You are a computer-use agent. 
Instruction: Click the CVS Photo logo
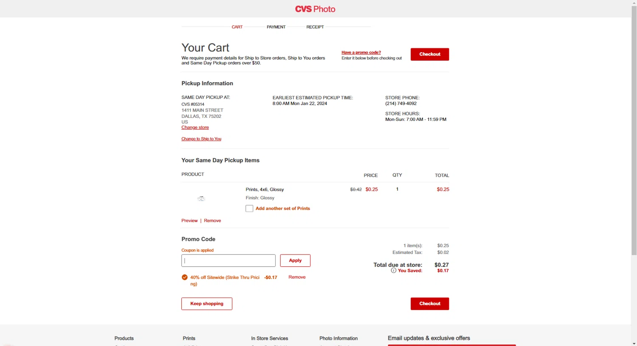click(x=315, y=9)
